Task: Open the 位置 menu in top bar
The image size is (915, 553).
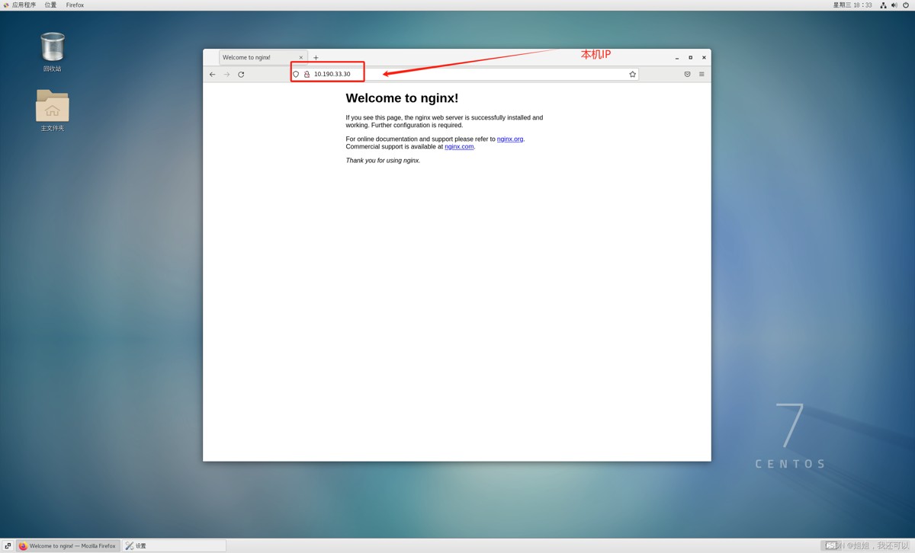Action: pyautogui.click(x=50, y=5)
